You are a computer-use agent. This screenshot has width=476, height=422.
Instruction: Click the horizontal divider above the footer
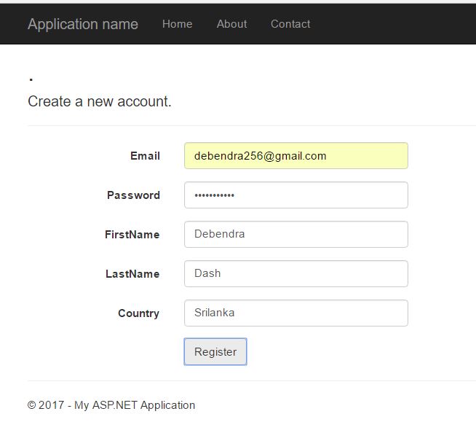coord(251,380)
